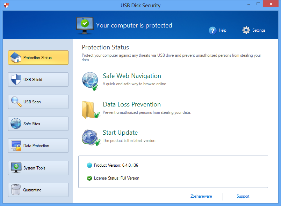The width and height of the screenshot is (281, 206).
Task: Click the Start Update heading
Action: point(120,133)
